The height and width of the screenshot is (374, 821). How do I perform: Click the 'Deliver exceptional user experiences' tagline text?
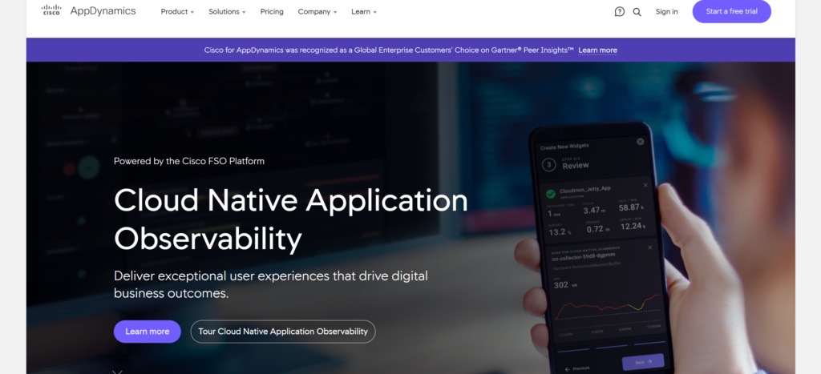271,284
